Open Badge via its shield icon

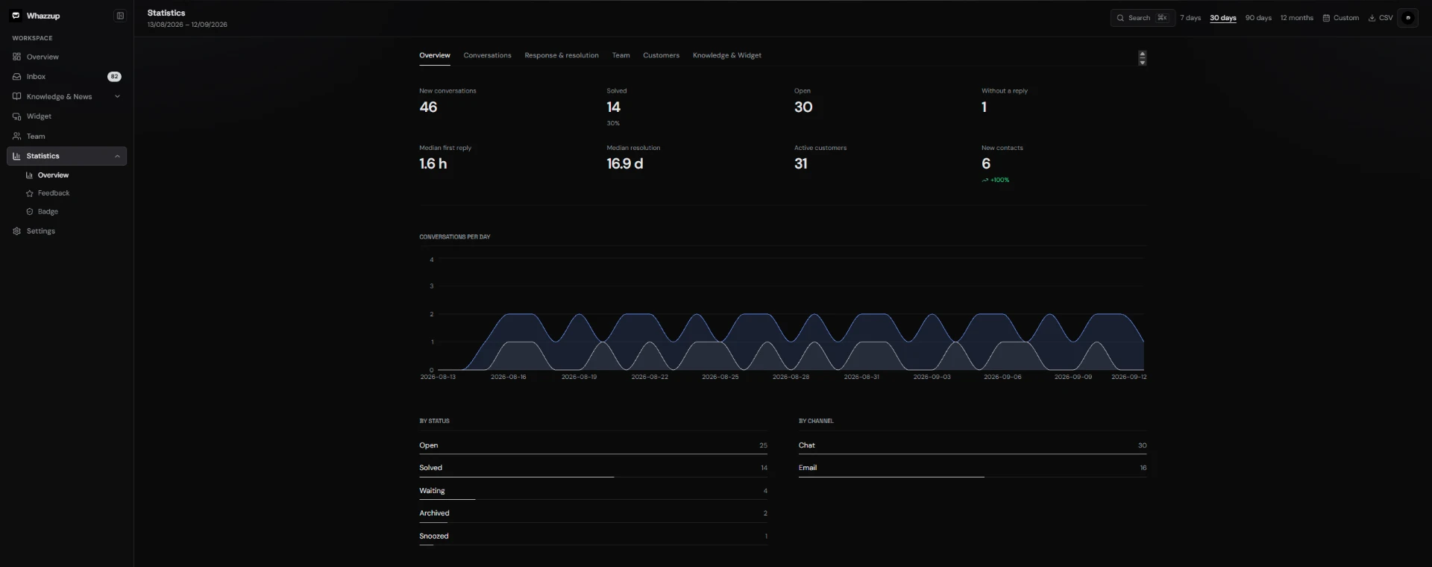coord(30,212)
